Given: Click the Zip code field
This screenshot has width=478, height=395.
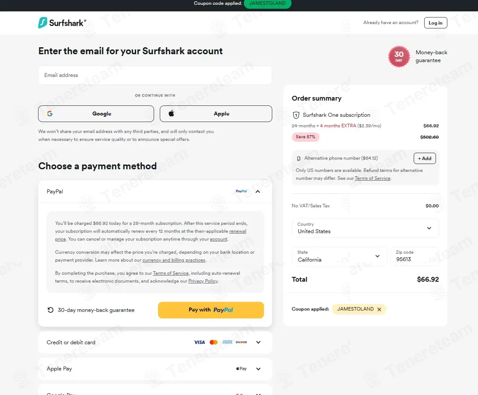Looking at the screenshot, I should (415, 256).
